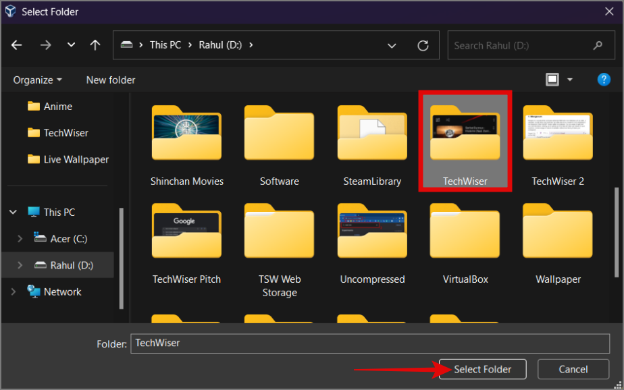
Task: Select the SteamLibrary folder icon
Action: coord(372,133)
